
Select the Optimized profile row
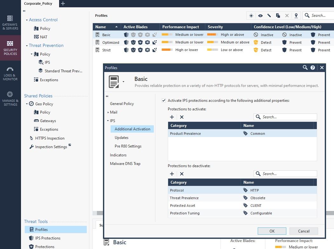(x=111, y=43)
